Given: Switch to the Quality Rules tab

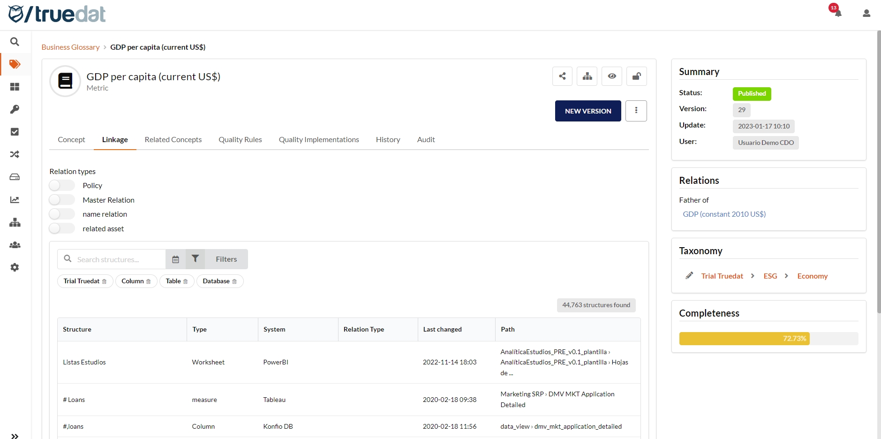Looking at the screenshot, I should coord(240,140).
